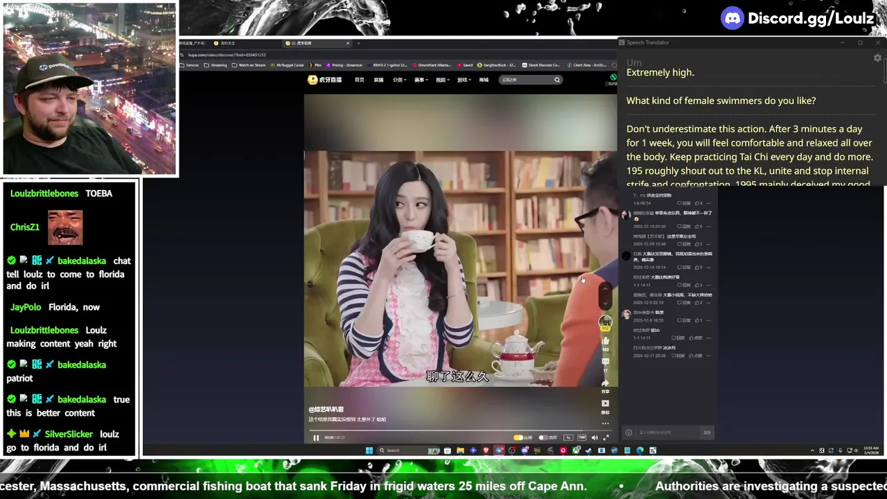Open the 直播 live nav item
The image size is (887, 499).
[378, 80]
